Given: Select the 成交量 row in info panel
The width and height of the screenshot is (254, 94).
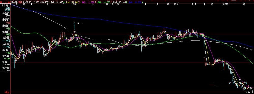Looking at the screenshot, I should [5, 39].
